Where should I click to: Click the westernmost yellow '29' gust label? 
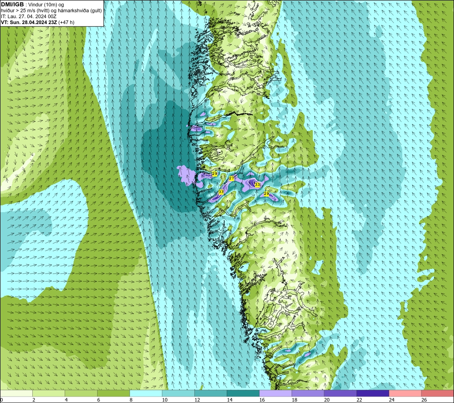click(215, 174)
